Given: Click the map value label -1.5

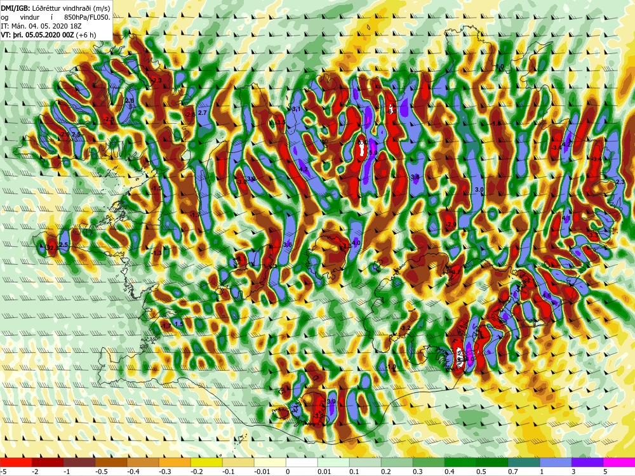Looking at the screenshot, I should 156,188.
